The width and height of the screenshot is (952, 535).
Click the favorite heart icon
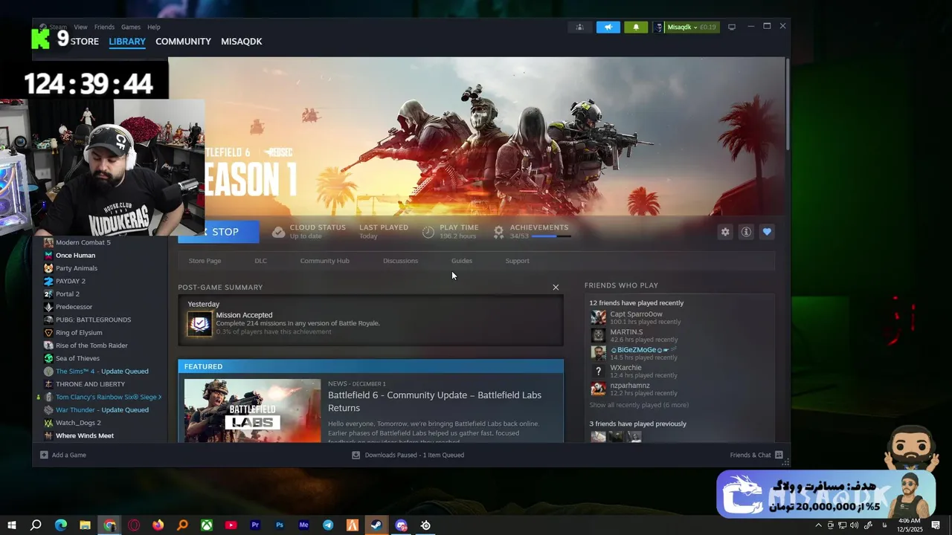(x=767, y=232)
